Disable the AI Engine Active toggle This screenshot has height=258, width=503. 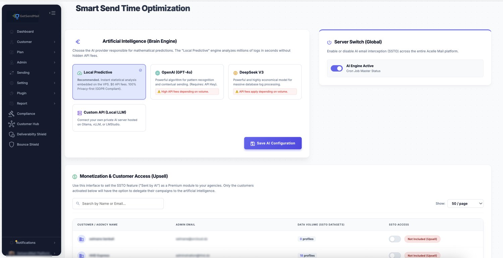pyautogui.click(x=337, y=68)
